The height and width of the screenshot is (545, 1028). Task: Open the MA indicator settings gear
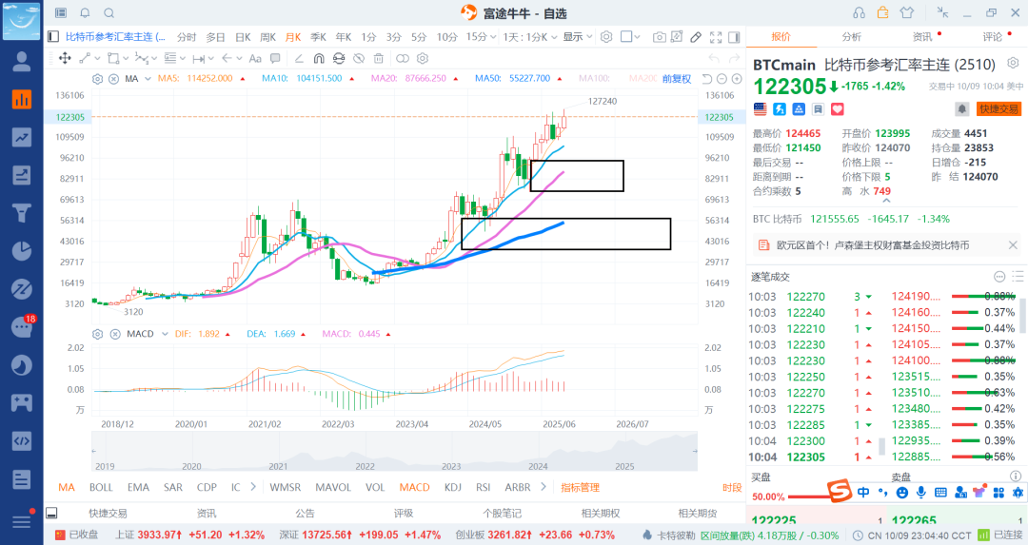point(98,79)
